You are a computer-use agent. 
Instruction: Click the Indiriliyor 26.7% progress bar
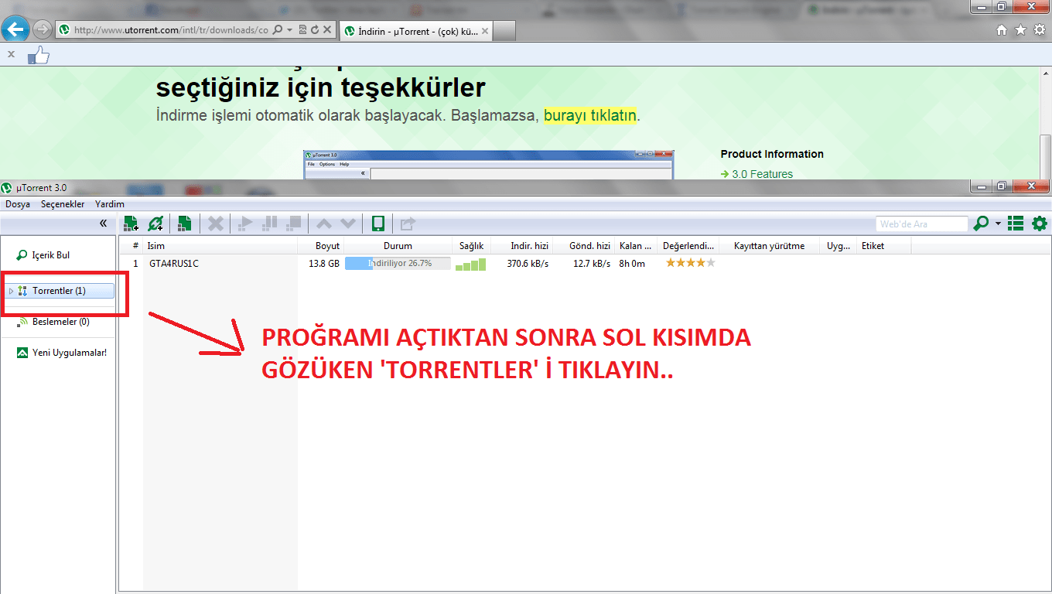pos(398,264)
